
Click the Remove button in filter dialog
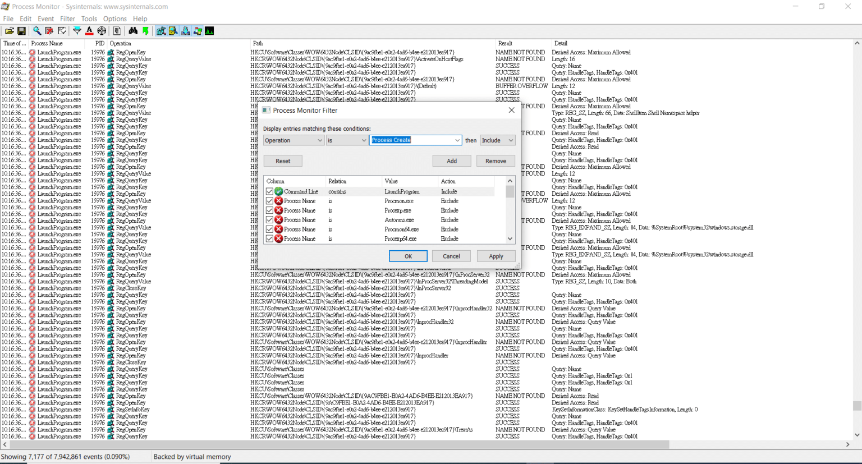pyautogui.click(x=496, y=161)
